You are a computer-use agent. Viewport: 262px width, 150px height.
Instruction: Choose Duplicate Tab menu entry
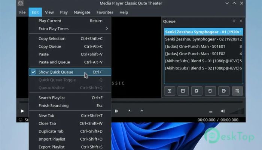[x=70, y=131]
